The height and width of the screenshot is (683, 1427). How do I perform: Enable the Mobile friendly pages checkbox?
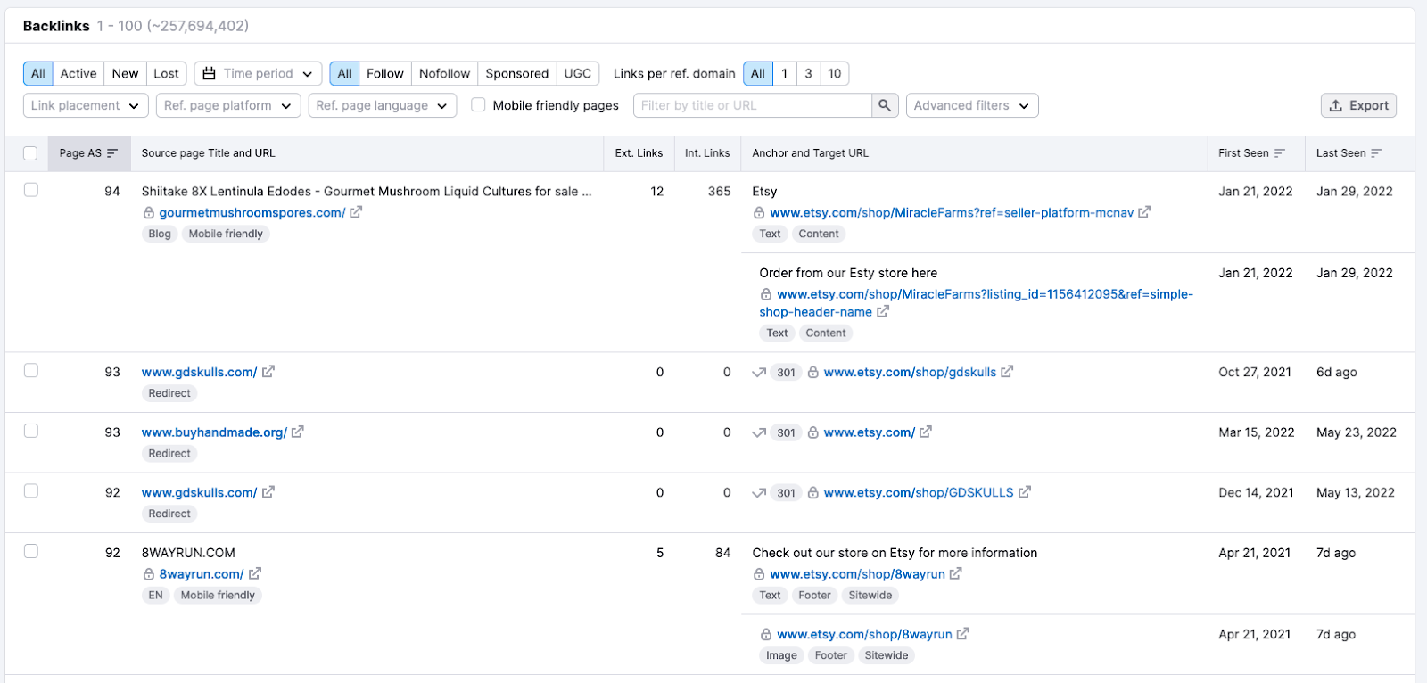coord(478,104)
